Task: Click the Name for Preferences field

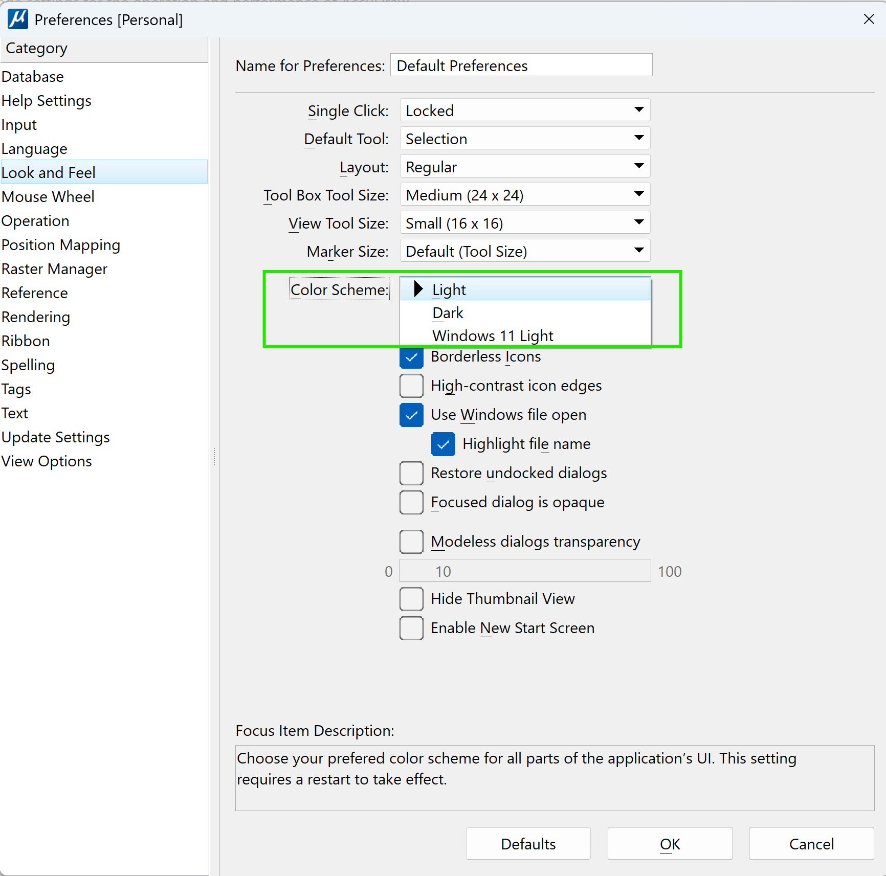Action: (521, 65)
